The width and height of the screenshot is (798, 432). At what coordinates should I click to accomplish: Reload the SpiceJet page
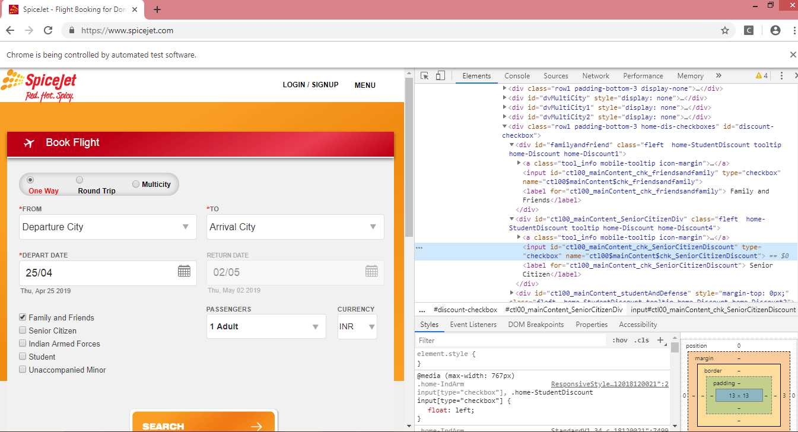click(49, 30)
